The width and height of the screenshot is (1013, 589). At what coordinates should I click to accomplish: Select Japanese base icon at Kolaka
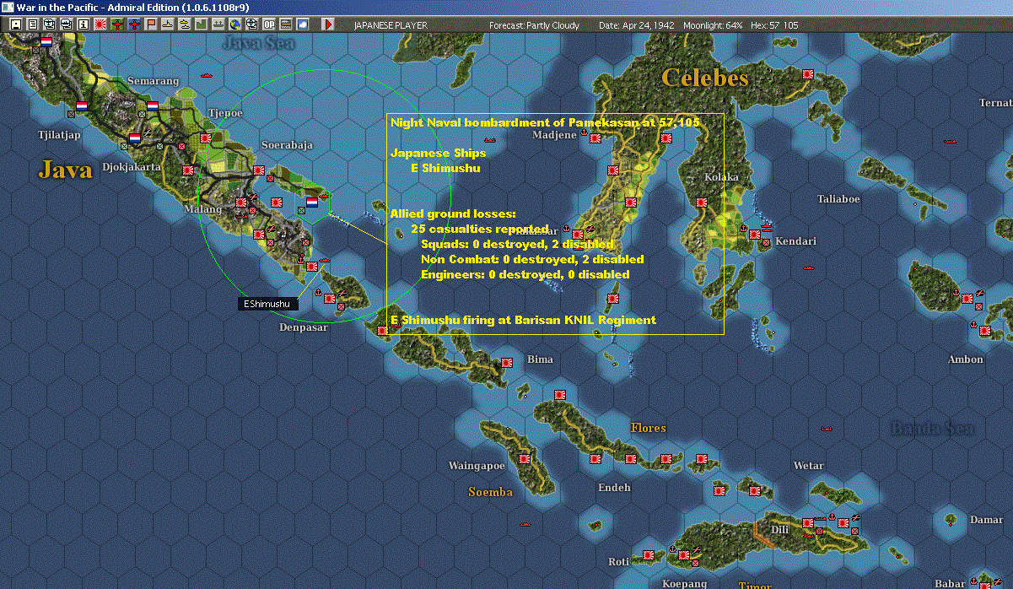point(702,203)
